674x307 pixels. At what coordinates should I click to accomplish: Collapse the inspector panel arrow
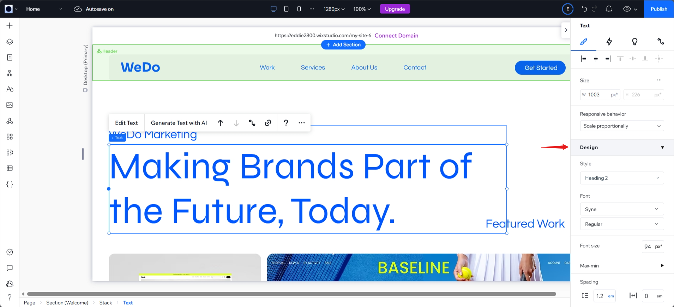tap(566, 30)
